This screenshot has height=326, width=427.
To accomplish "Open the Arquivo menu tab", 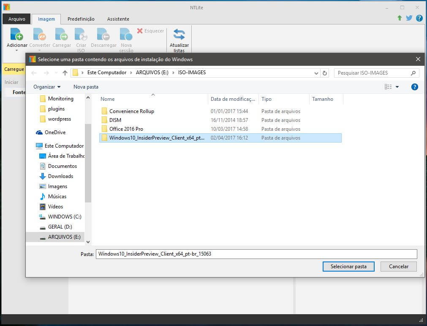I will point(16,19).
